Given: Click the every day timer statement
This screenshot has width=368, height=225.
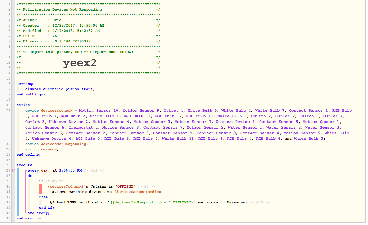Looking at the screenshot, I should [x=55, y=171].
